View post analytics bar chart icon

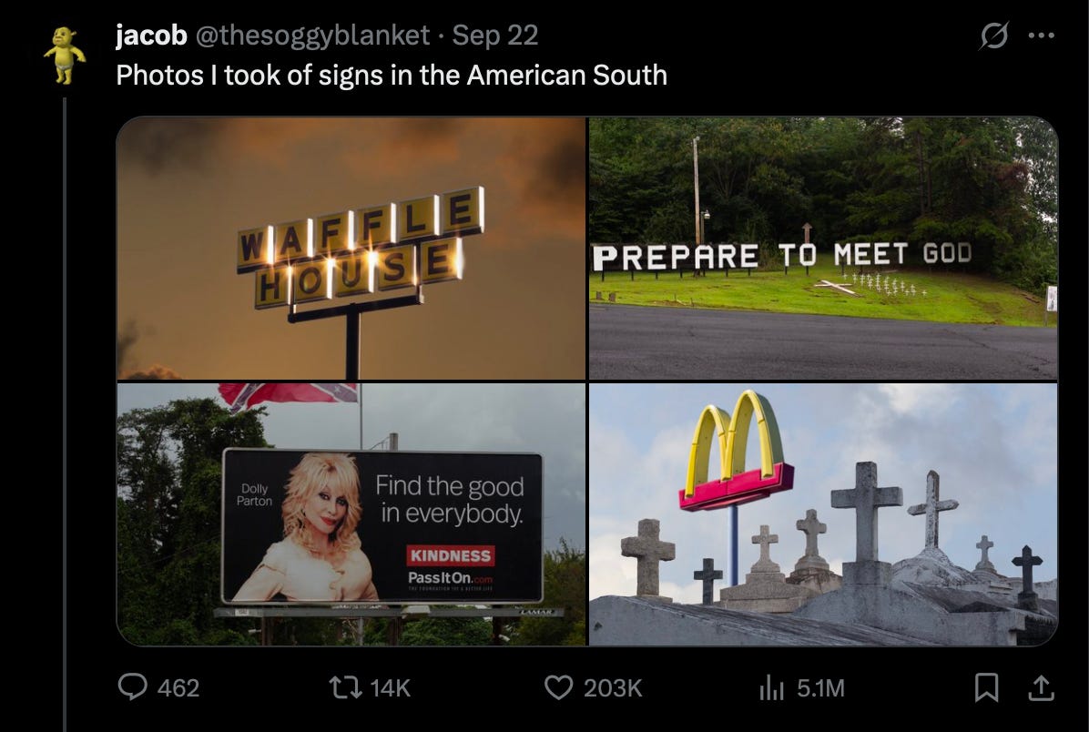tap(771, 687)
